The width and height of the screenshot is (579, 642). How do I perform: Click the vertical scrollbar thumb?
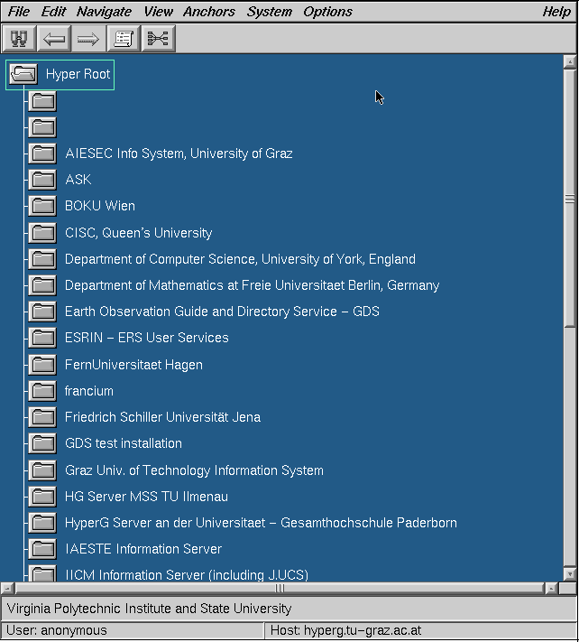click(x=569, y=199)
